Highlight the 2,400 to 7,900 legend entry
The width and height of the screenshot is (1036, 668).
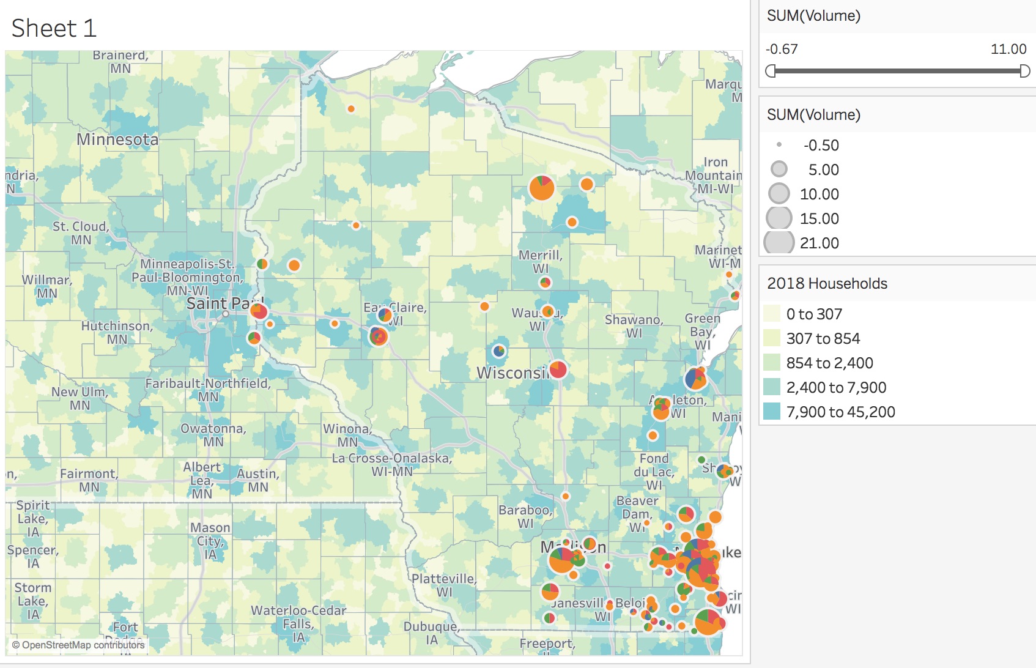point(835,387)
